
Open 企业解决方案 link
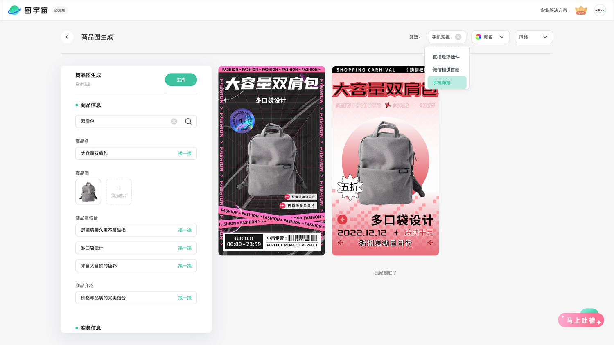click(x=553, y=10)
